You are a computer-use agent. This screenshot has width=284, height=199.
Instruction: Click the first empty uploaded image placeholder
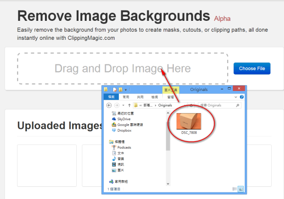pos(47,165)
